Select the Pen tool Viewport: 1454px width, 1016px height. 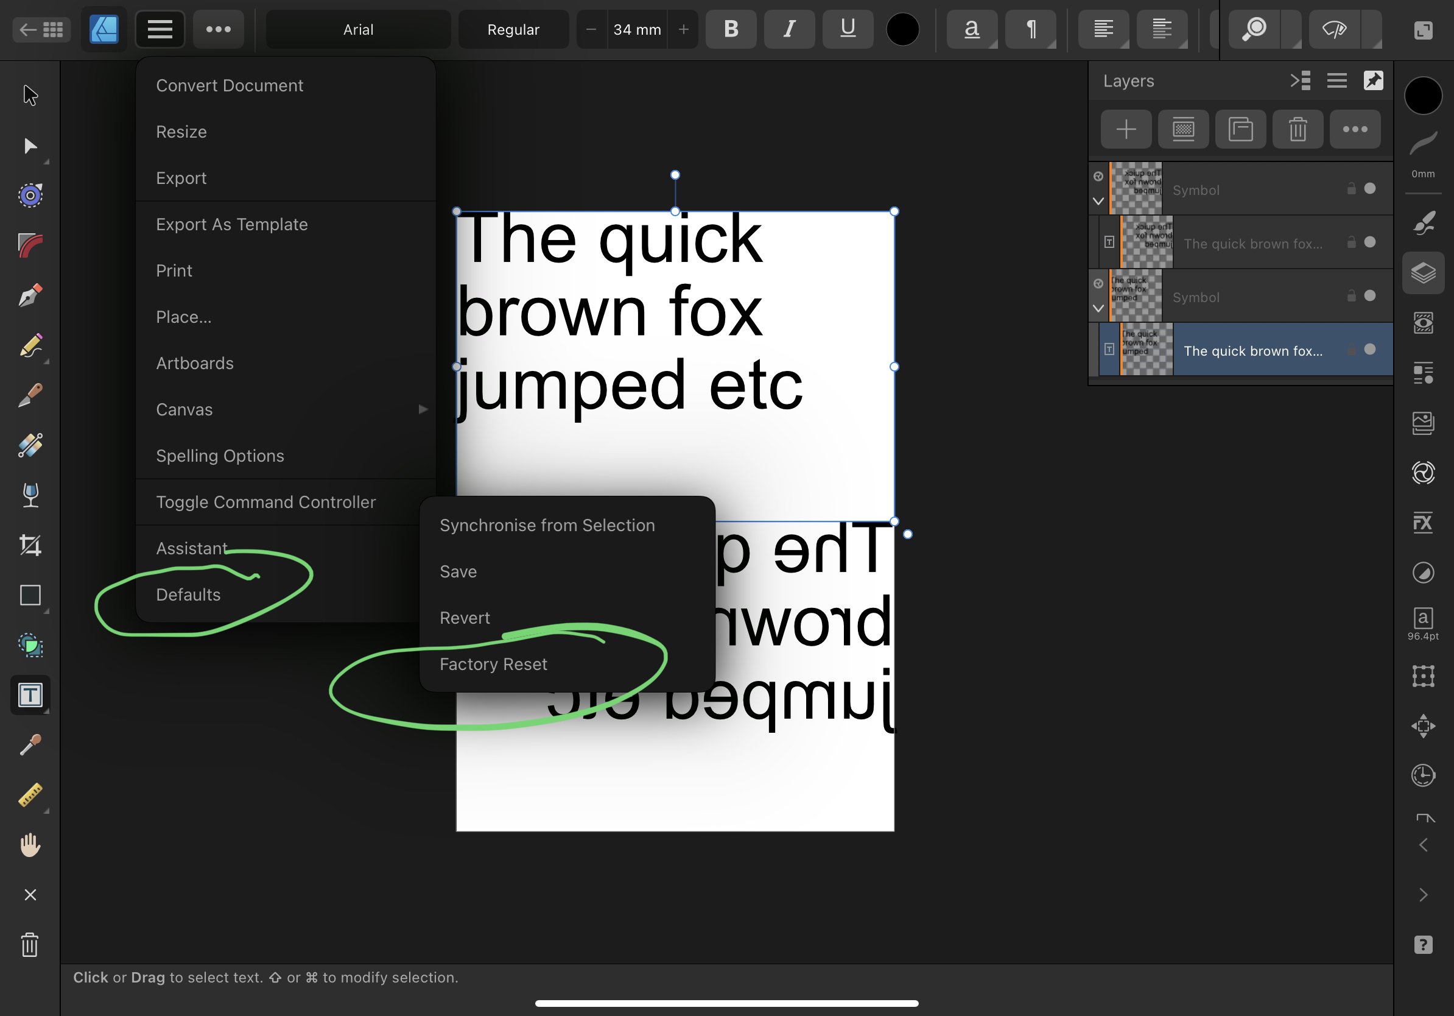click(30, 296)
